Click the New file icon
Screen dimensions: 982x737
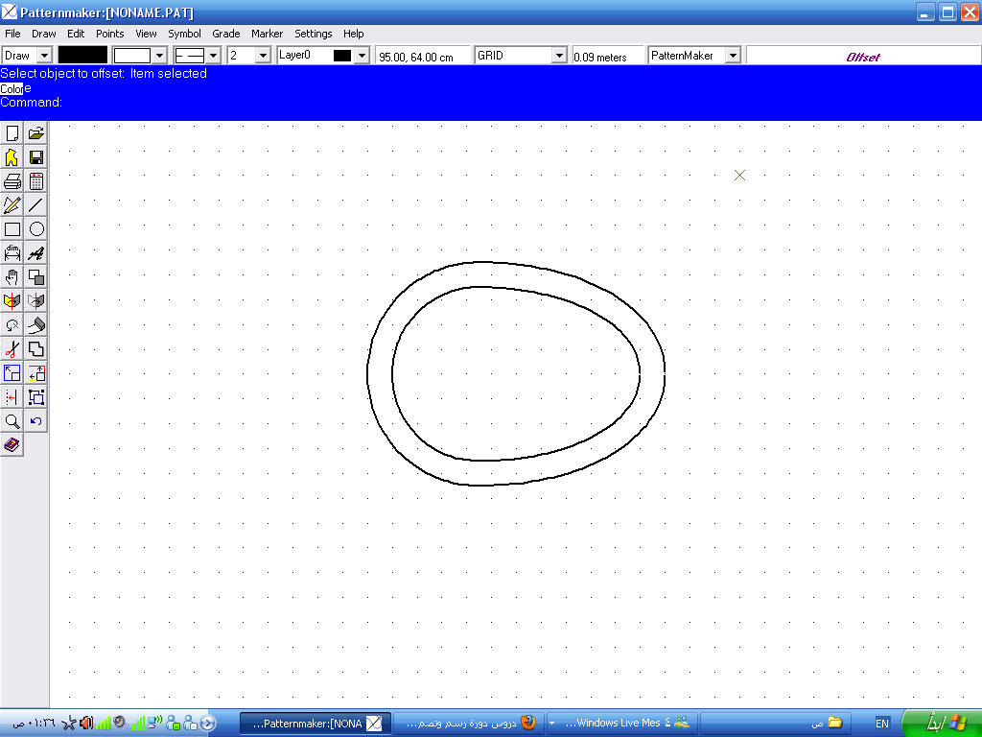tap(12, 133)
